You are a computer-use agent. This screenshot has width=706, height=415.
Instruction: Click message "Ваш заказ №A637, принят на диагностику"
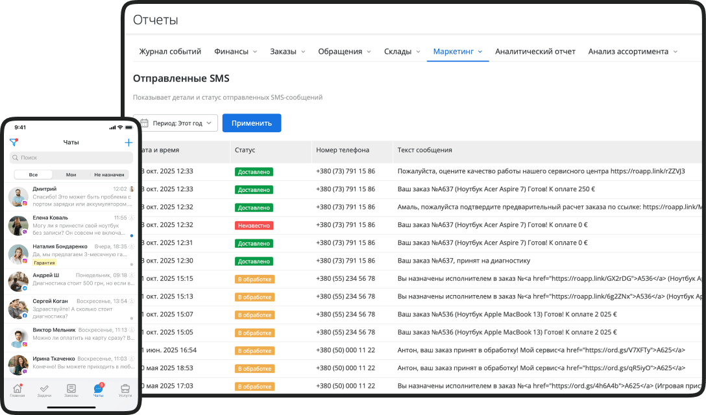tap(464, 261)
